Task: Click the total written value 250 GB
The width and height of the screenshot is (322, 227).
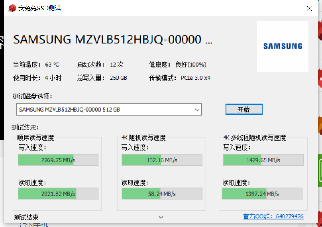Action: (x=119, y=78)
